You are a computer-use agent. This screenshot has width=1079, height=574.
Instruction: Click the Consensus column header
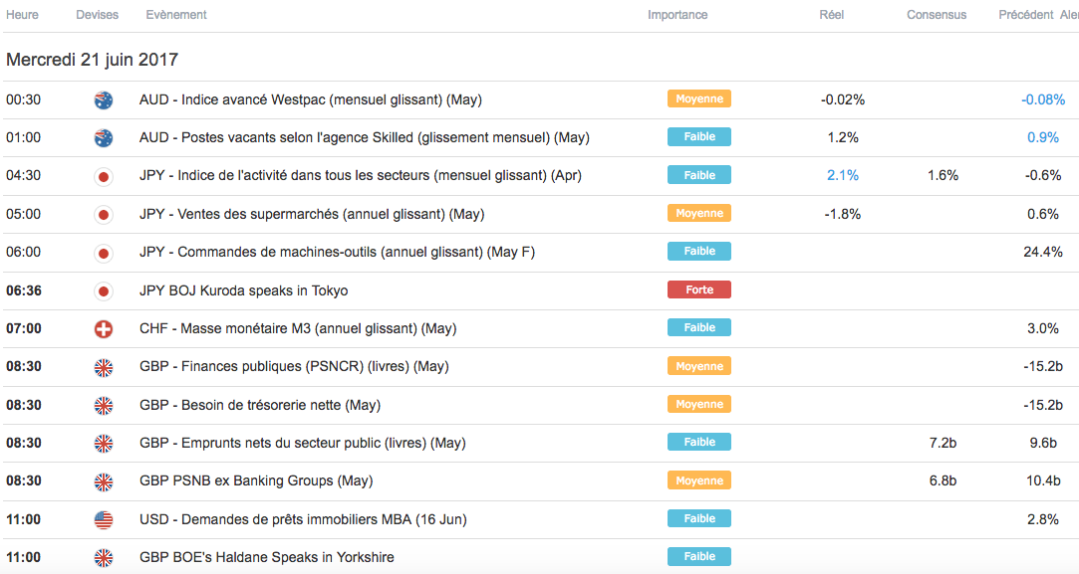coord(937,15)
